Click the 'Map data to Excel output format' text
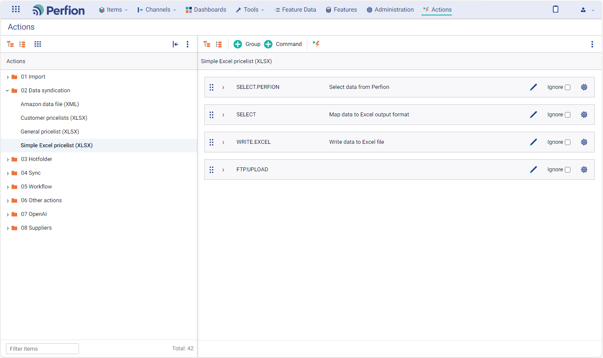 tap(369, 115)
